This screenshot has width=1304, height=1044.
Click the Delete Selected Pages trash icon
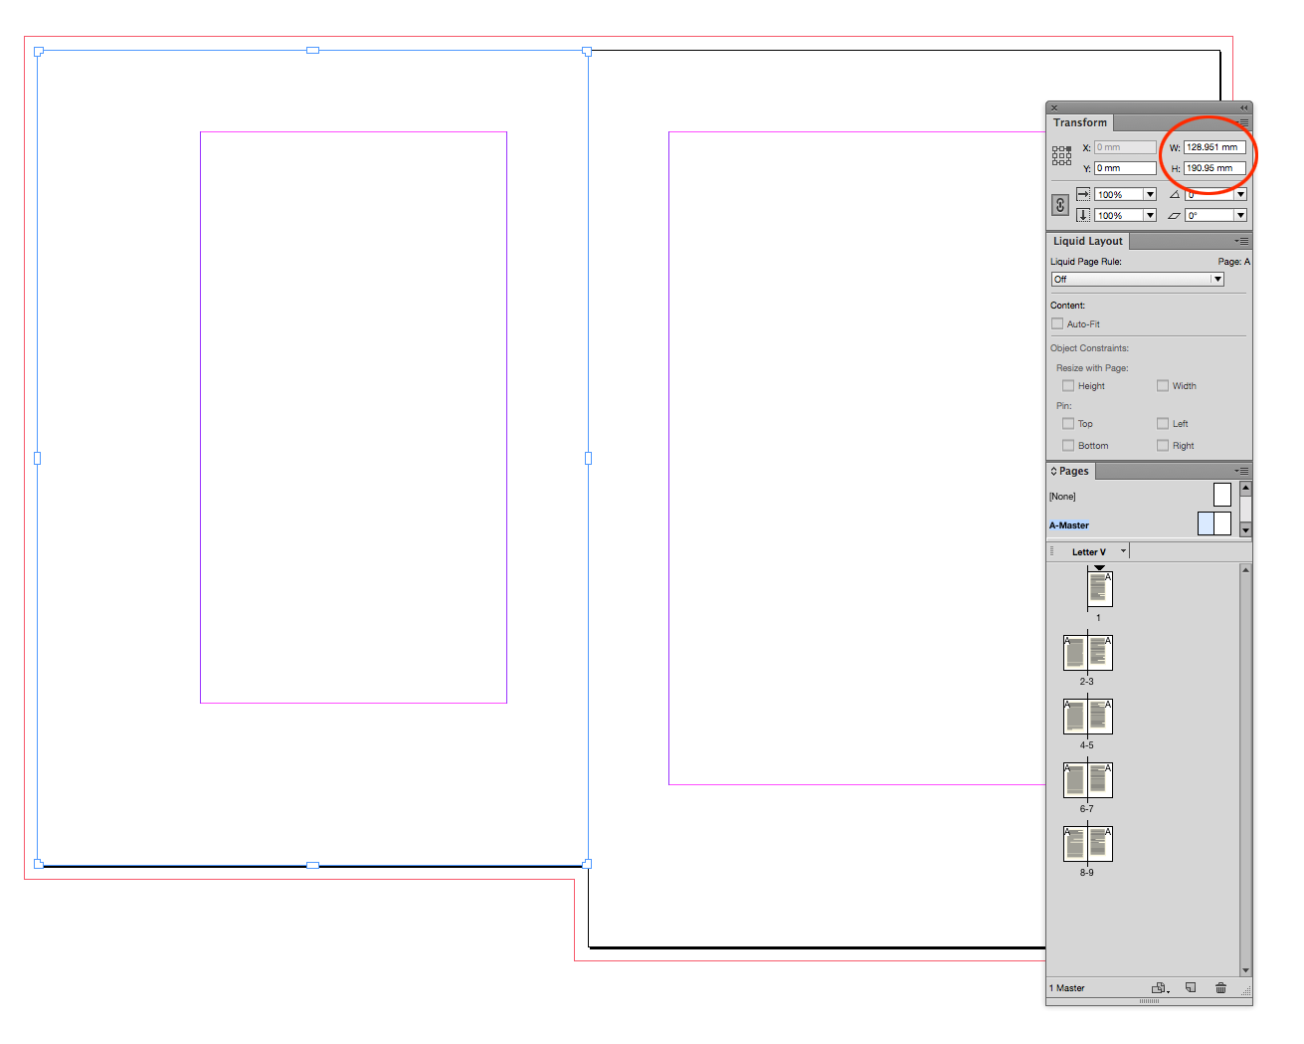point(1220,987)
